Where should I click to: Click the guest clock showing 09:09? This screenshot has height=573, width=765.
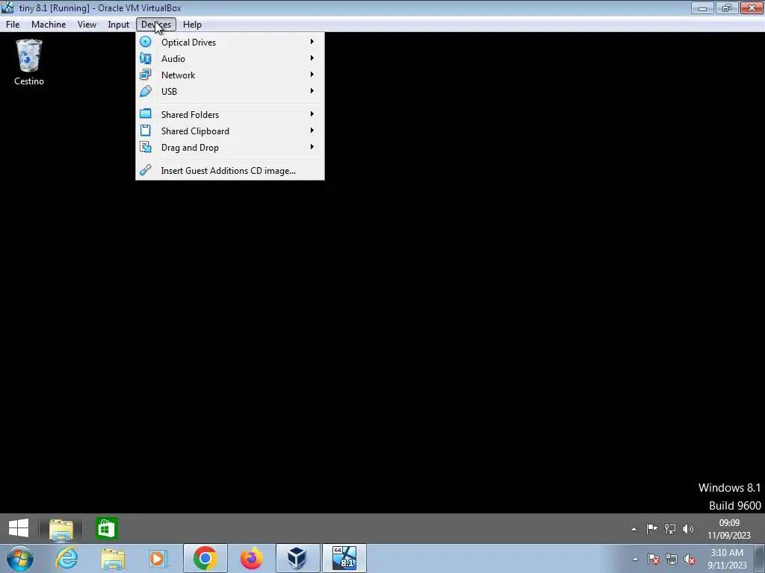pyautogui.click(x=729, y=529)
